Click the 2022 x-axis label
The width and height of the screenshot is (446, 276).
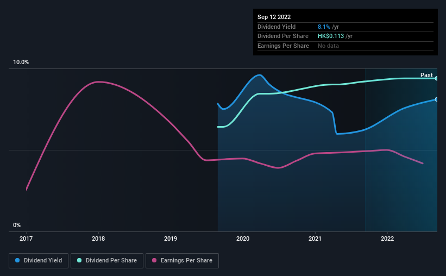point(387,239)
